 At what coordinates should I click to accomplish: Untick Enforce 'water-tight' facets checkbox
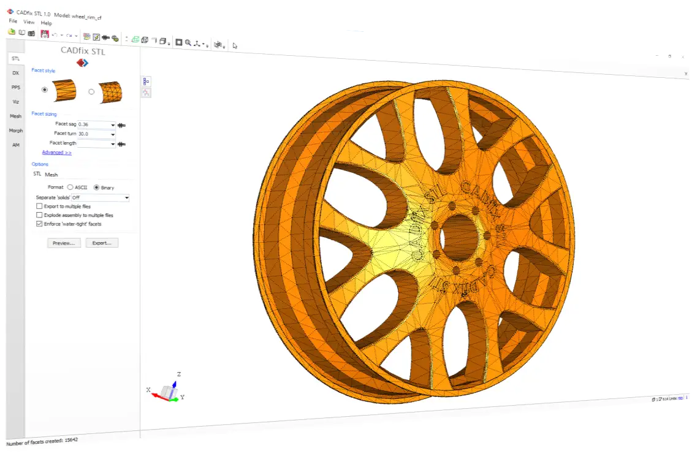[39, 224]
